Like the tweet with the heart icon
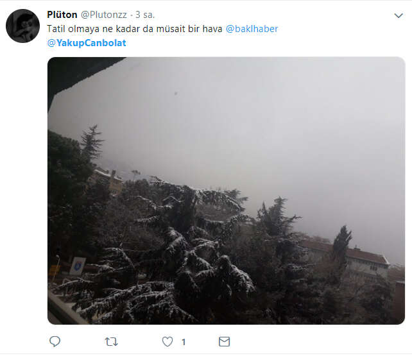The image size is (412, 358). pos(167,342)
